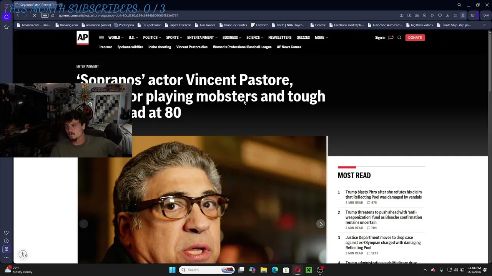The image size is (492, 276).
Task: Open the weather widget on the taskbar
Action: tap(18, 270)
